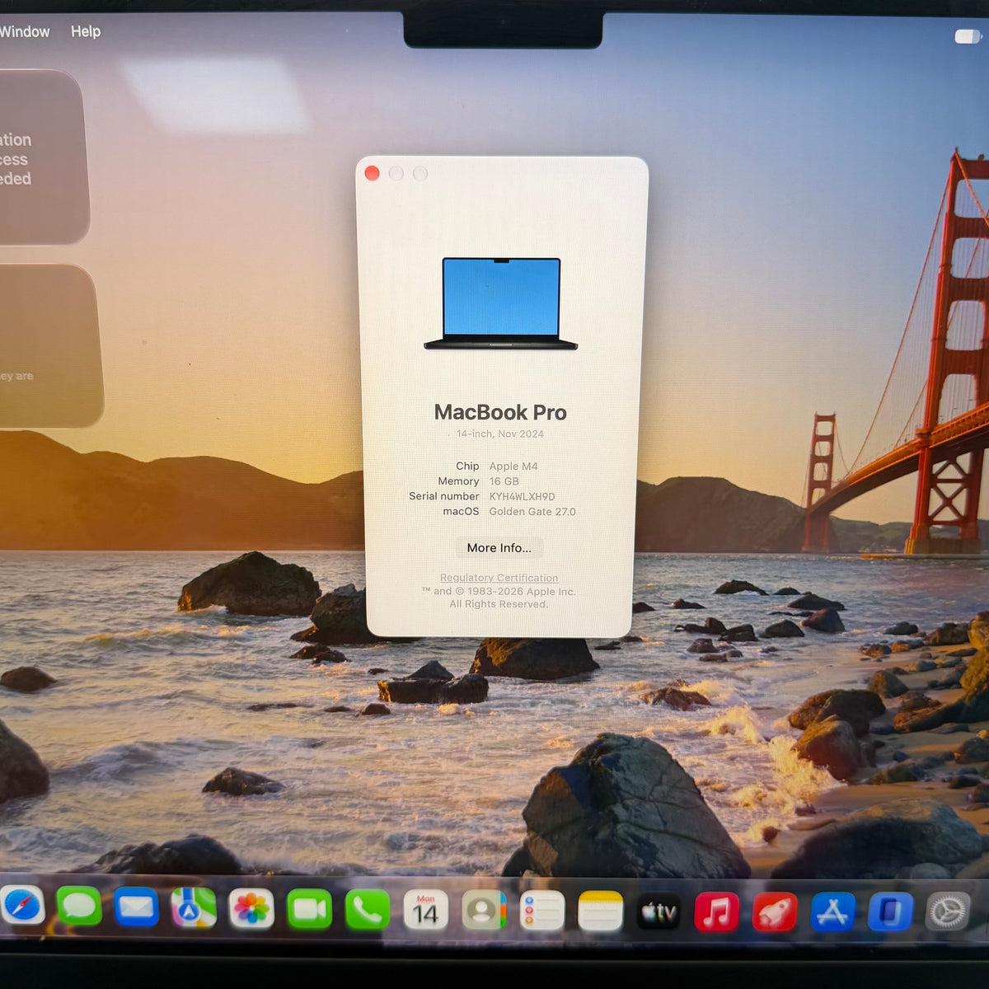
Task: Open the Regulatory Certification link
Action: [499, 578]
